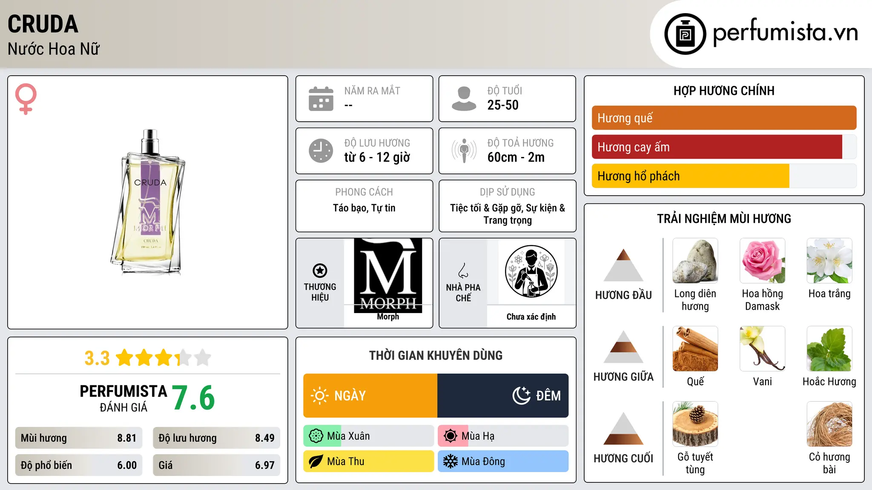
Task: Select the Long diên hương note image
Action: click(695, 261)
